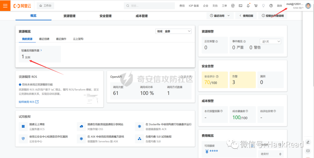The width and height of the screenshot is (314, 158).
Task: Open the 安全评分 70/100 card
Action: [215, 80]
